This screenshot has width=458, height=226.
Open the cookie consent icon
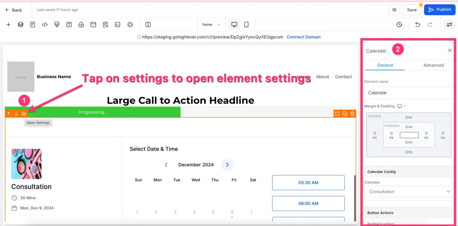coord(130,25)
